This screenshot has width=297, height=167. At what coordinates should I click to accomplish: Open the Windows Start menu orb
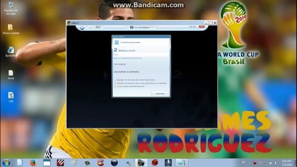tap(6, 163)
